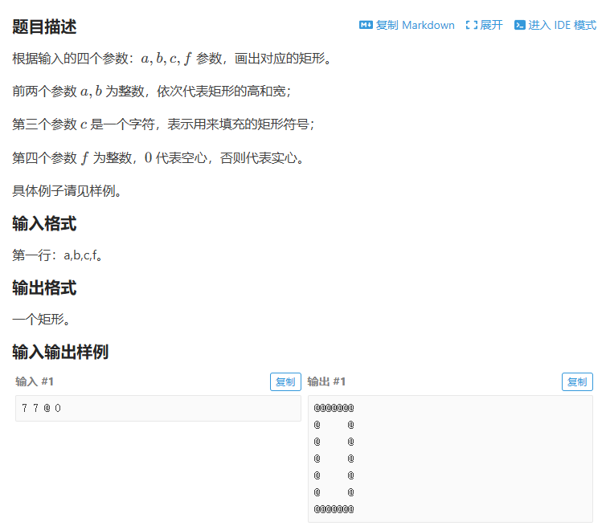Open IDE mode via 进入 IDE 模式 text
606x530 pixels.
point(562,25)
